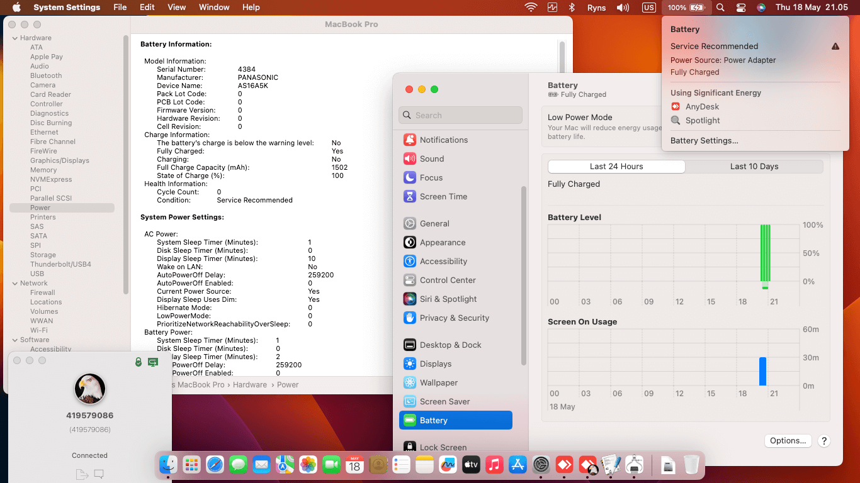Viewport: 860px width, 483px height.
Task: Click Service Recommended warning triangle icon
Action: [x=835, y=47]
